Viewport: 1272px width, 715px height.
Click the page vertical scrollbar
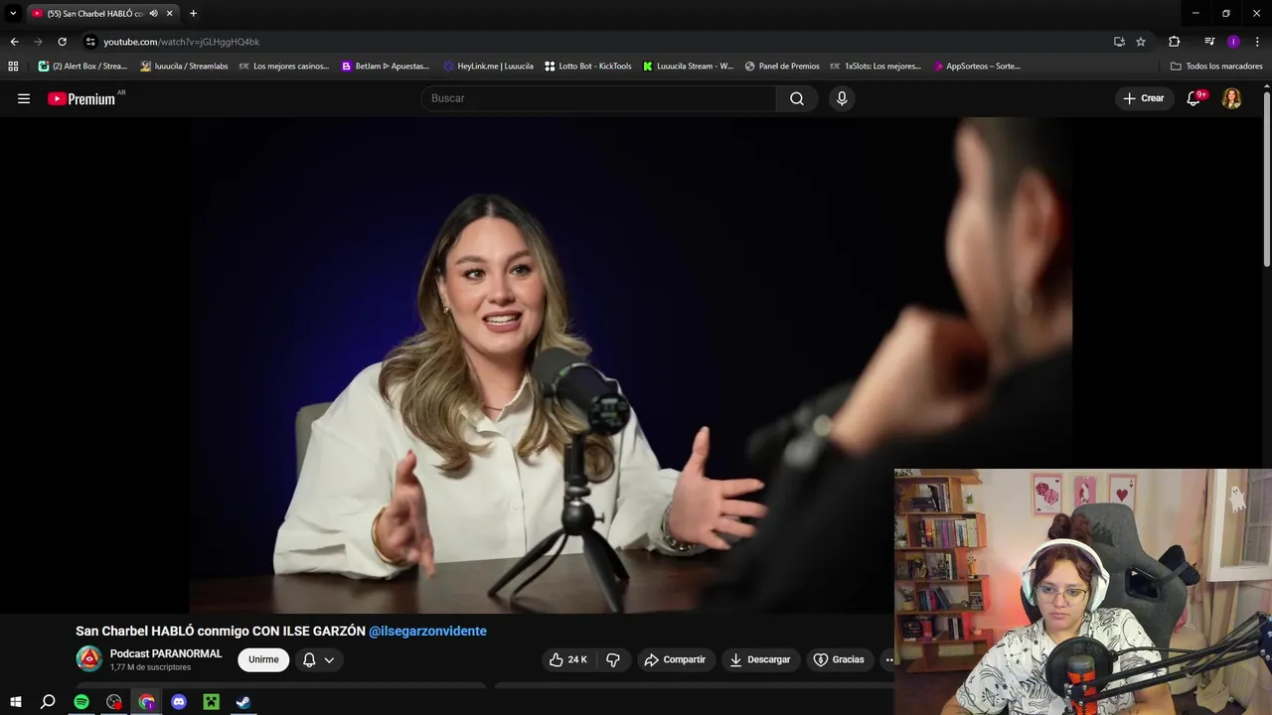pyautogui.click(x=1267, y=179)
